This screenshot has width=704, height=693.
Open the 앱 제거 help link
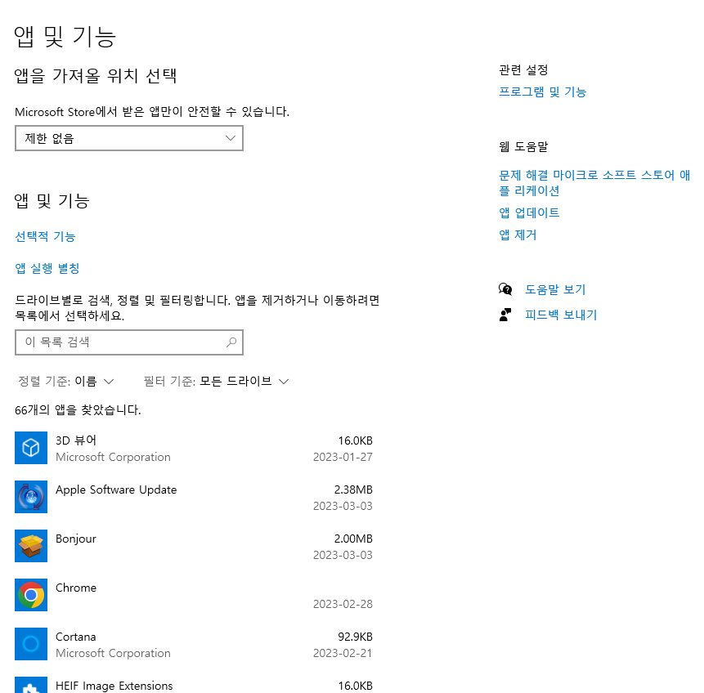click(x=518, y=235)
